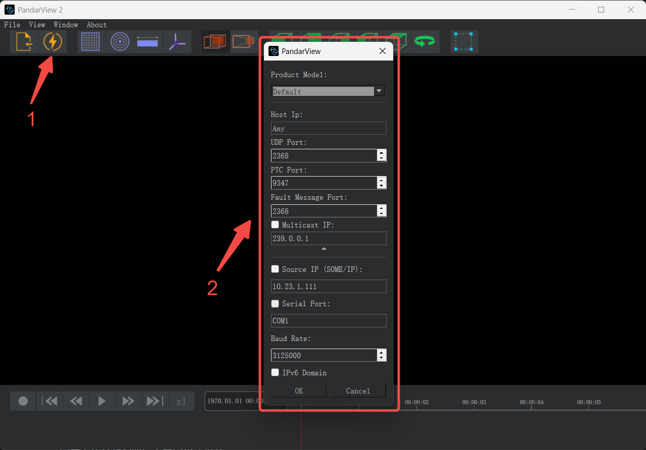The width and height of the screenshot is (646, 450).
Task: Increase the UDP Port value with up arrow
Action: pos(382,153)
